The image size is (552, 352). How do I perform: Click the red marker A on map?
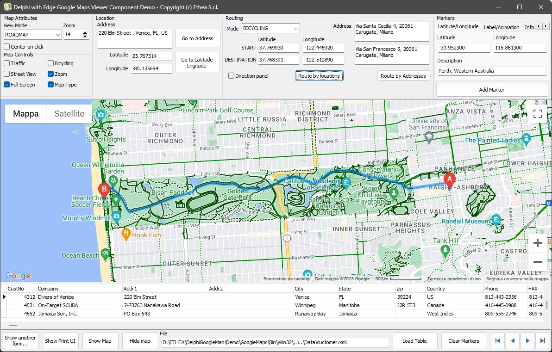point(449,181)
